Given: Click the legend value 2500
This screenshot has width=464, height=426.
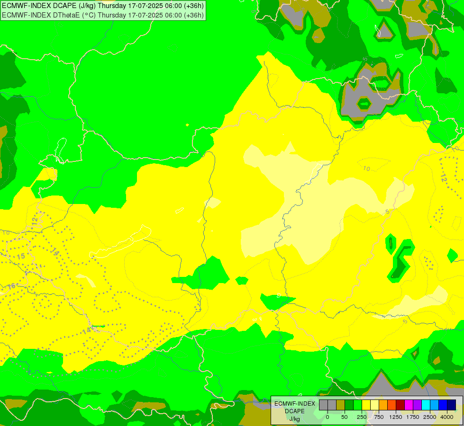Looking at the screenshot, I should 430,417.
